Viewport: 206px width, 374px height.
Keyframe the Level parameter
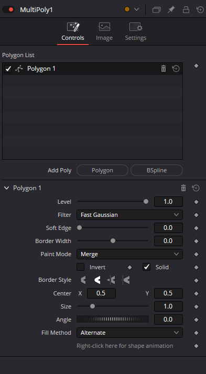point(196,202)
